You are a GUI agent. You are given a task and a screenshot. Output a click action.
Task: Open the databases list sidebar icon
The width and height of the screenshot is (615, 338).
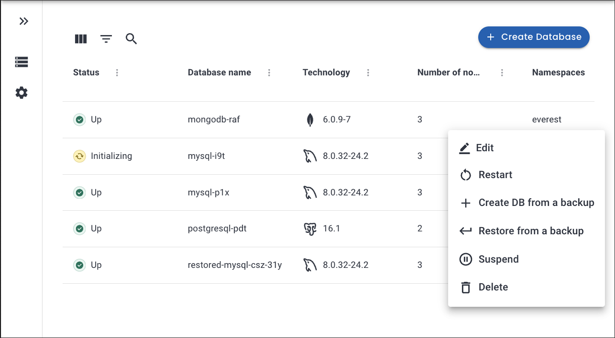(22, 62)
